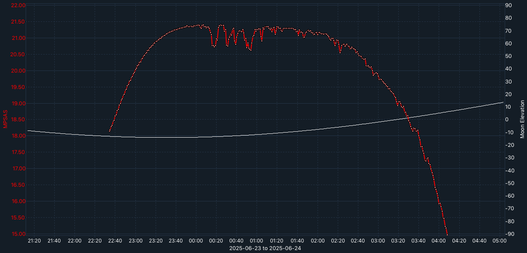Click the 04:40 time axis label

pos(479,241)
